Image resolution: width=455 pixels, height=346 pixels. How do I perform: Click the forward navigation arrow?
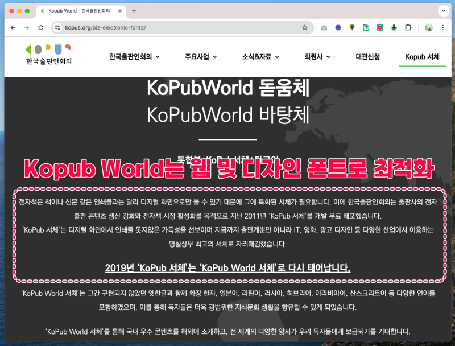[x=27, y=27]
